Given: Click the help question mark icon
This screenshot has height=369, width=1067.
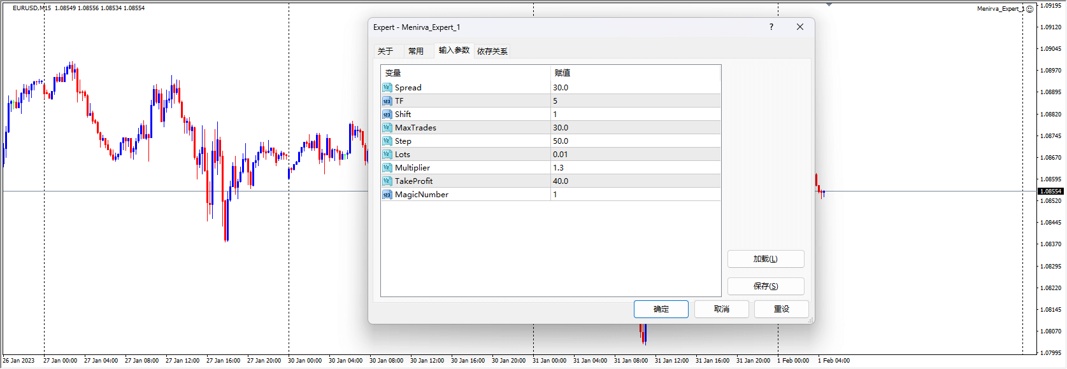Looking at the screenshot, I should pyautogui.click(x=771, y=27).
